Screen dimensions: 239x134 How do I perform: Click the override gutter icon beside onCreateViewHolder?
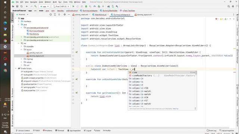77,52
